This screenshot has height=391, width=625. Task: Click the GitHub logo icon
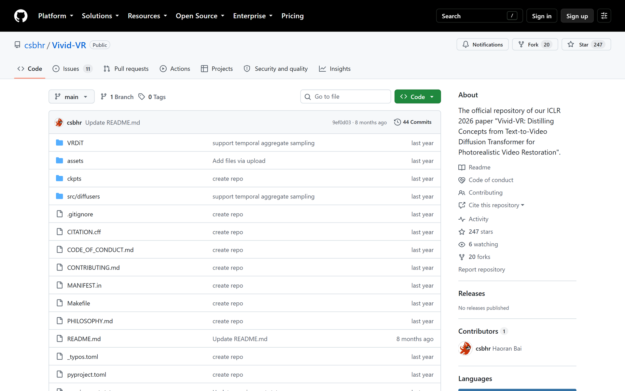21,16
